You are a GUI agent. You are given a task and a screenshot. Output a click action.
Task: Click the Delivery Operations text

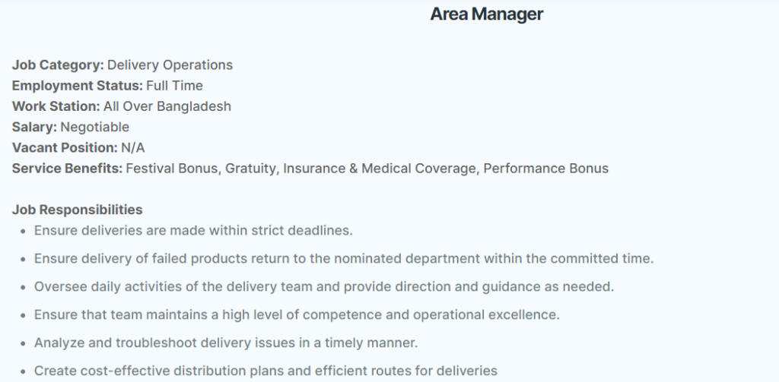170,65
